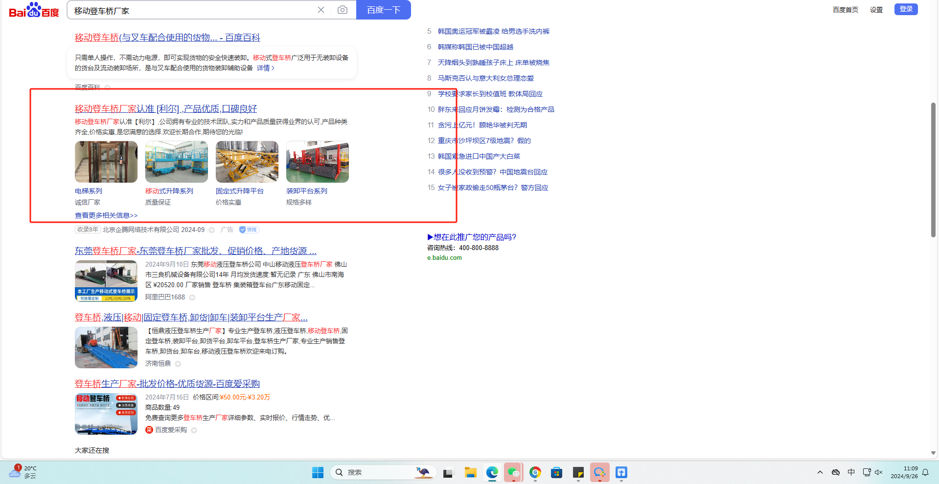This screenshot has height=484, width=939.
Task: Open the 百度爱采购 result thumbnail
Action: pos(106,414)
